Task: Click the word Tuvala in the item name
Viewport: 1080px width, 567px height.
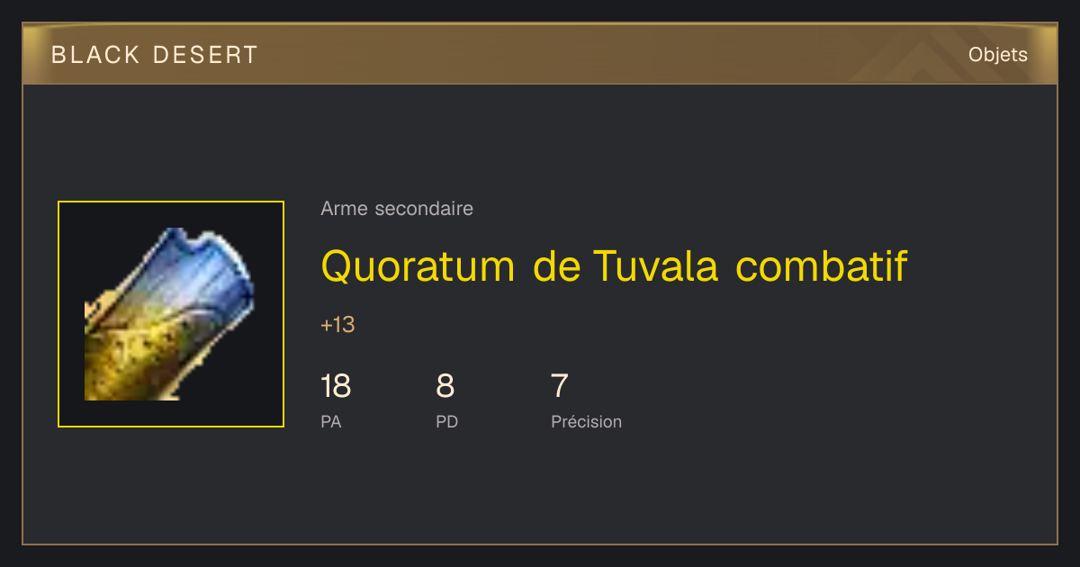Action: [655, 266]
